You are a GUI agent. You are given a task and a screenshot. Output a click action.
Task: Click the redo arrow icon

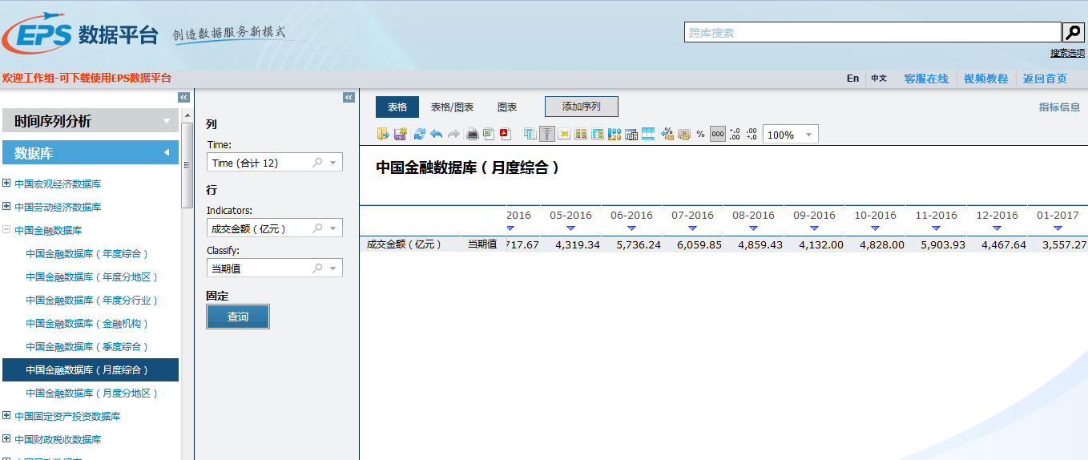pyautogui.click(x=453, y=134)
